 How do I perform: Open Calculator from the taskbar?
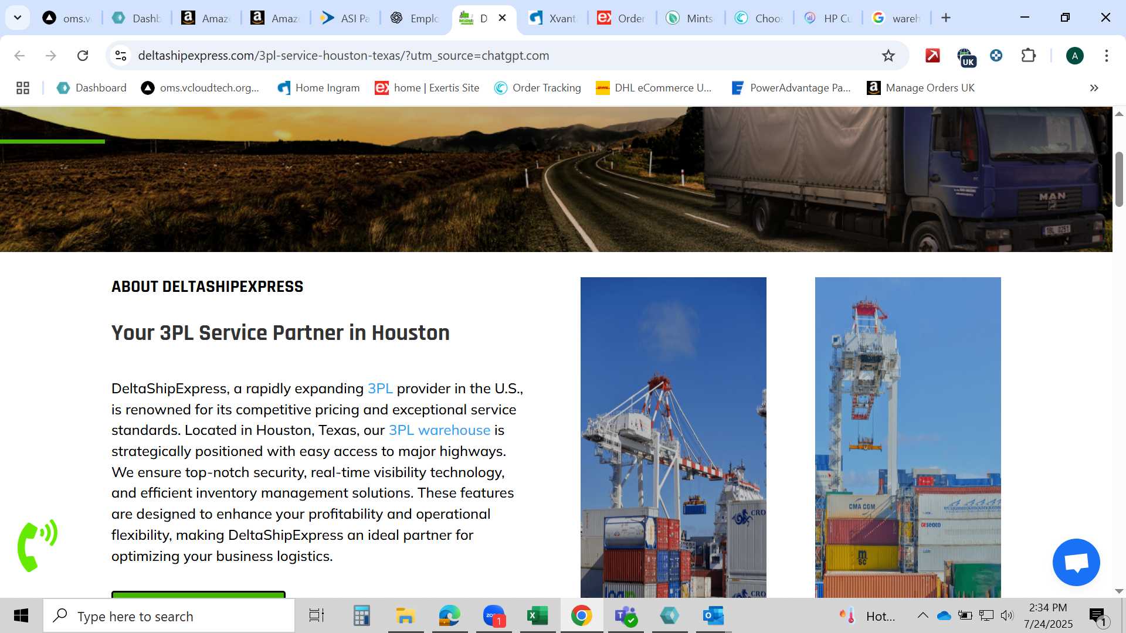361,615
